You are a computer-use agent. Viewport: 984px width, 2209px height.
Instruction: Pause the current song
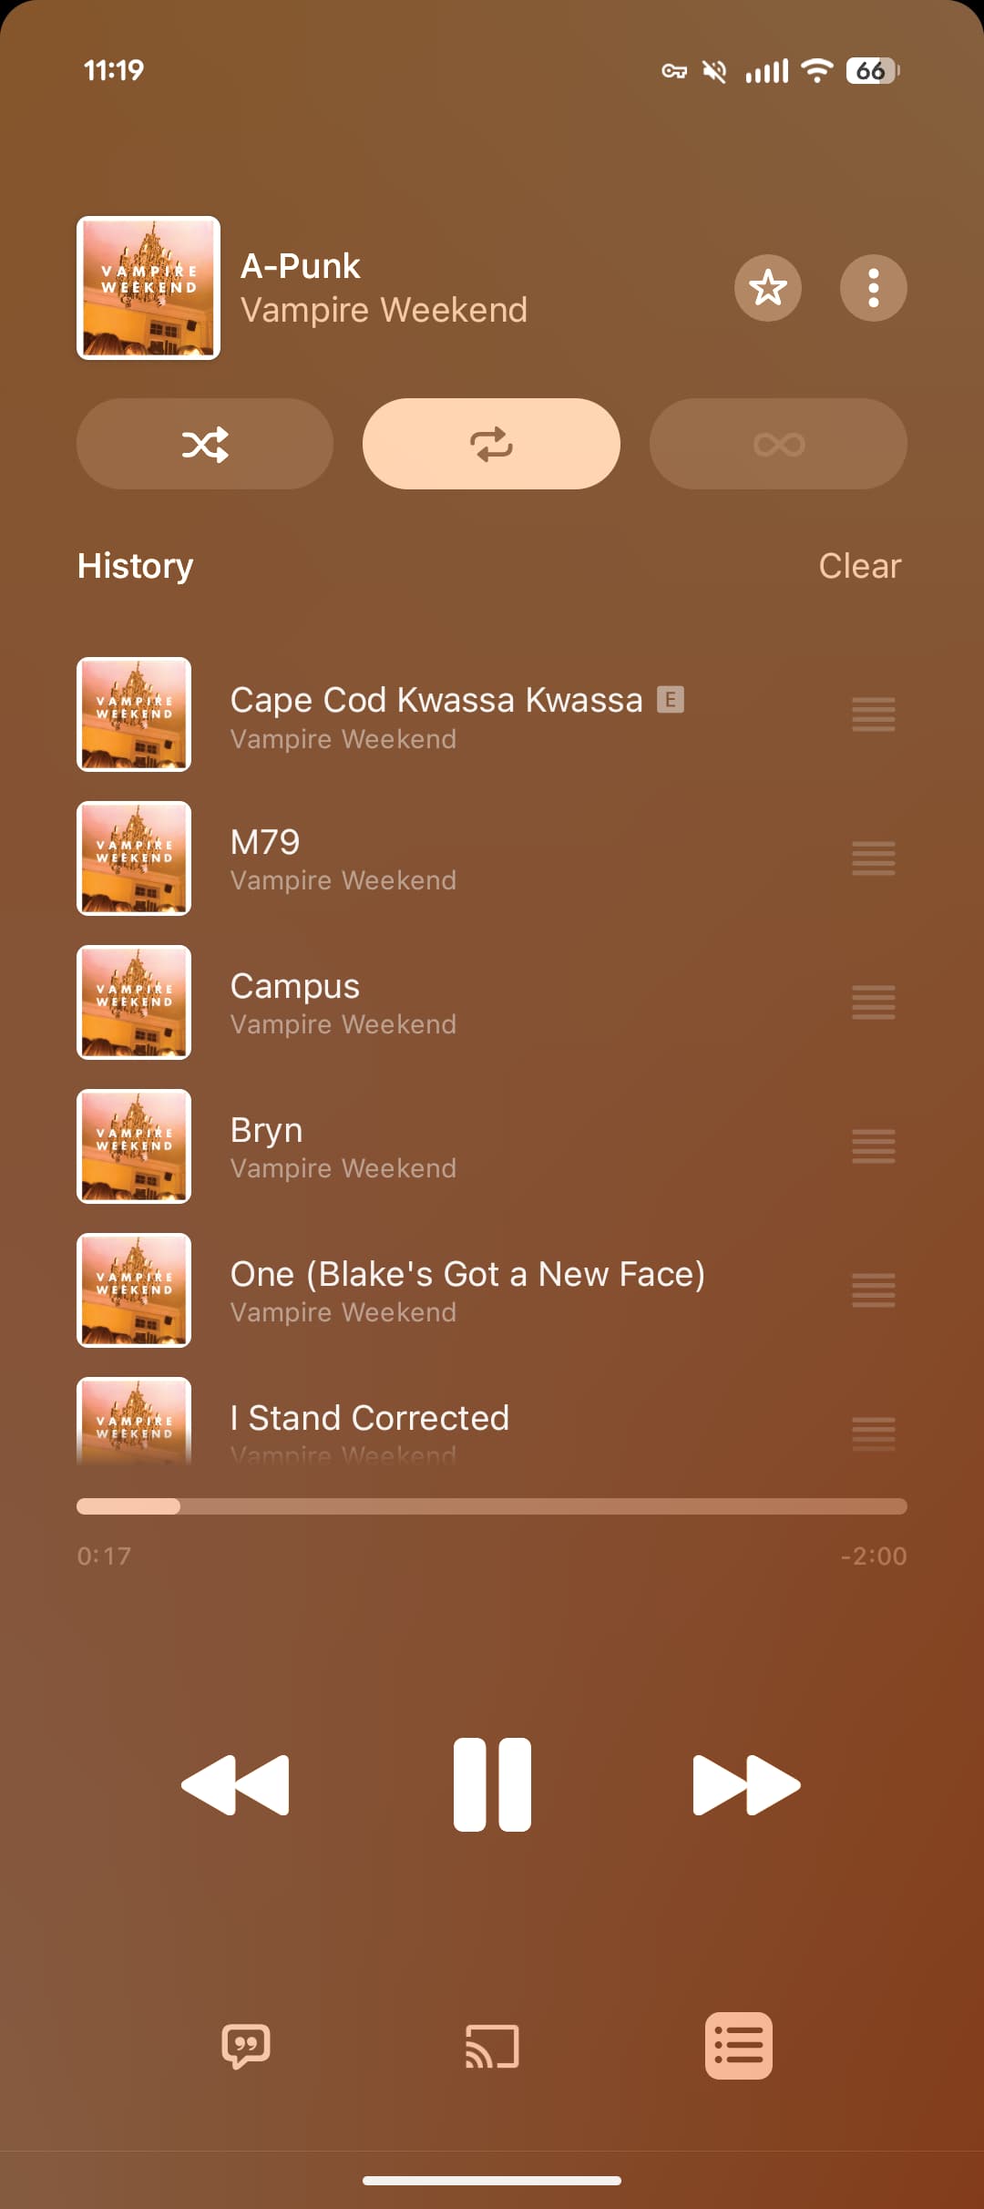point(492,1784)
